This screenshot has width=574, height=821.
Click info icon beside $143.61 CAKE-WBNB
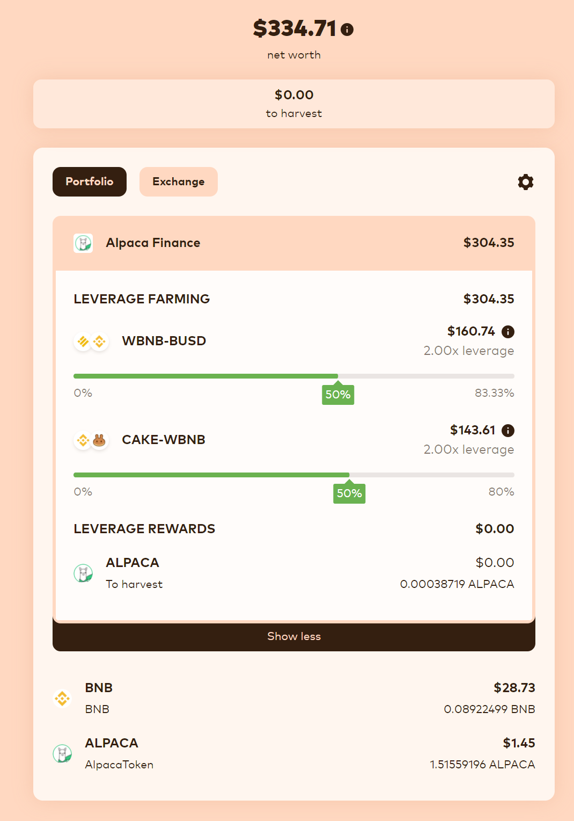click(508, 431)
